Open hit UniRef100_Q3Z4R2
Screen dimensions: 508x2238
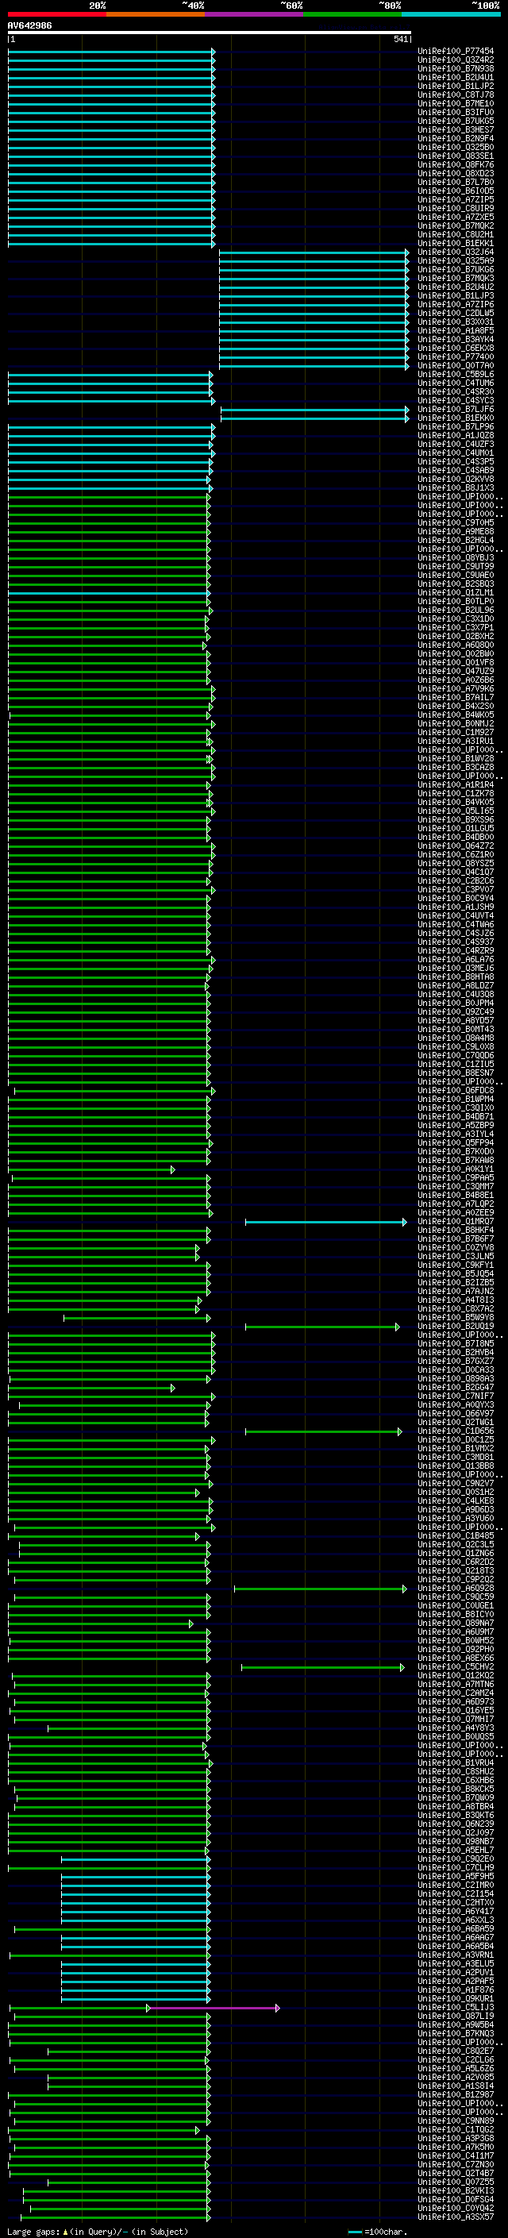click(455, 60)
